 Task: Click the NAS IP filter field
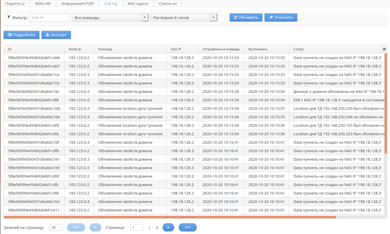(50, 17)
